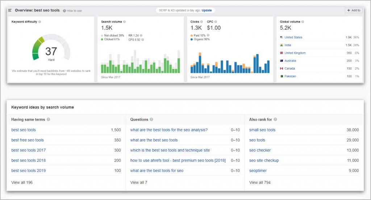
Task: Open keyword 'best seo tools 2017'
Action: point(28,150)
